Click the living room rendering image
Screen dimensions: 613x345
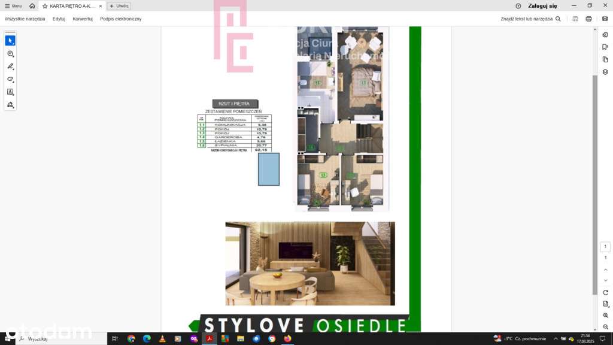(x=310, y=264)
